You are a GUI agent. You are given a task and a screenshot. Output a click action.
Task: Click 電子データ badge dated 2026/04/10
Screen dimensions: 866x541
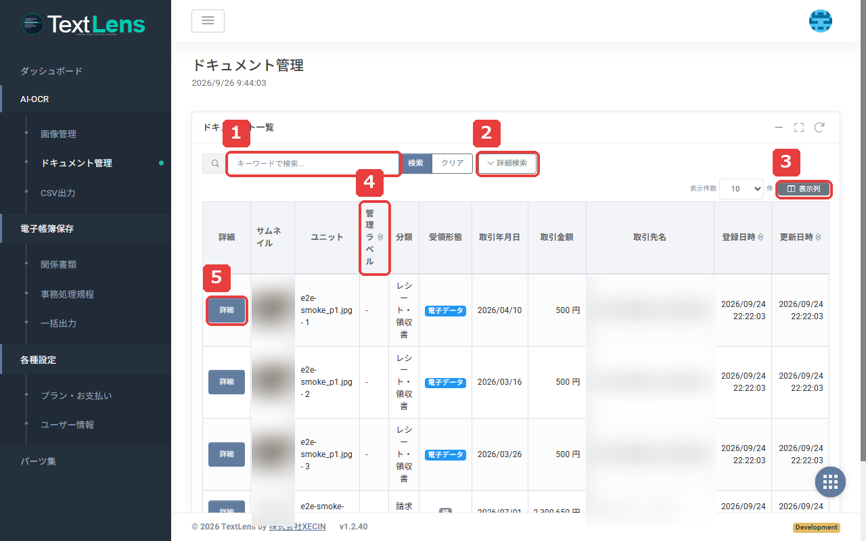tap(445, 310)
